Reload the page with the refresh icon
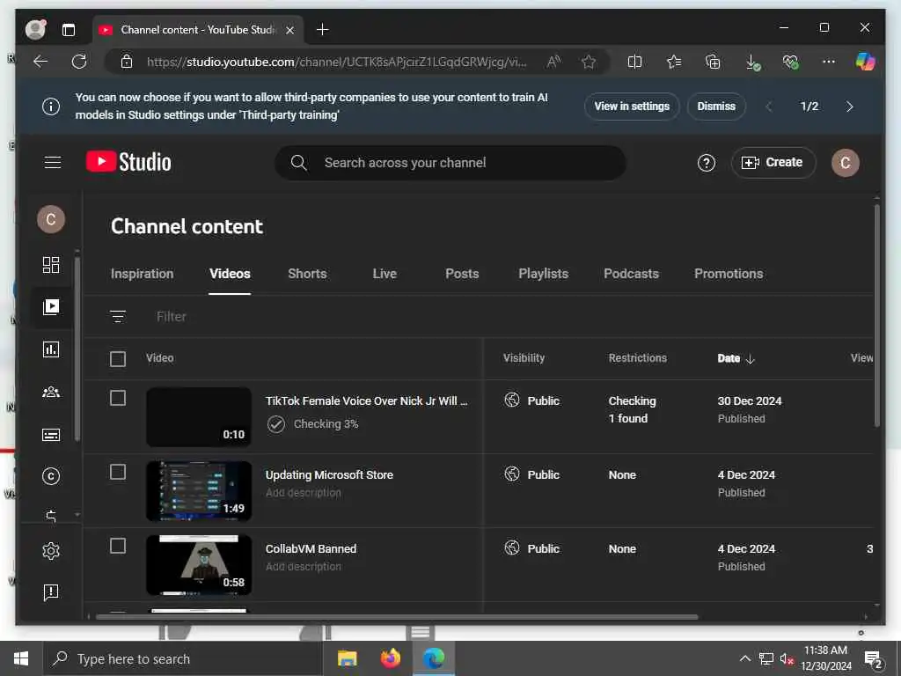Image resolution: width=901 pixels, height=676 pixels. [78, 62]
